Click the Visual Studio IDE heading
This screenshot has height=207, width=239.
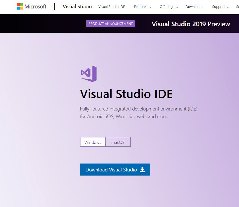point(126,94)
